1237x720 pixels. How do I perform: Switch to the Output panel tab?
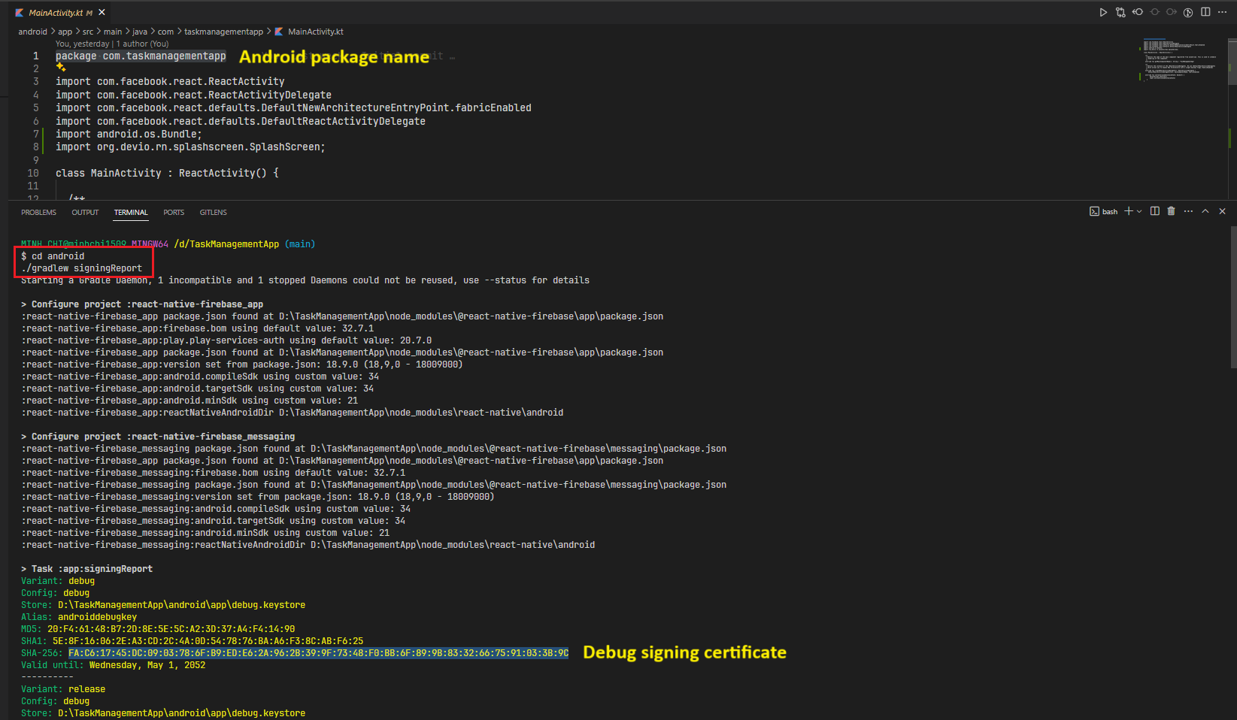click(x=85, y=213)
